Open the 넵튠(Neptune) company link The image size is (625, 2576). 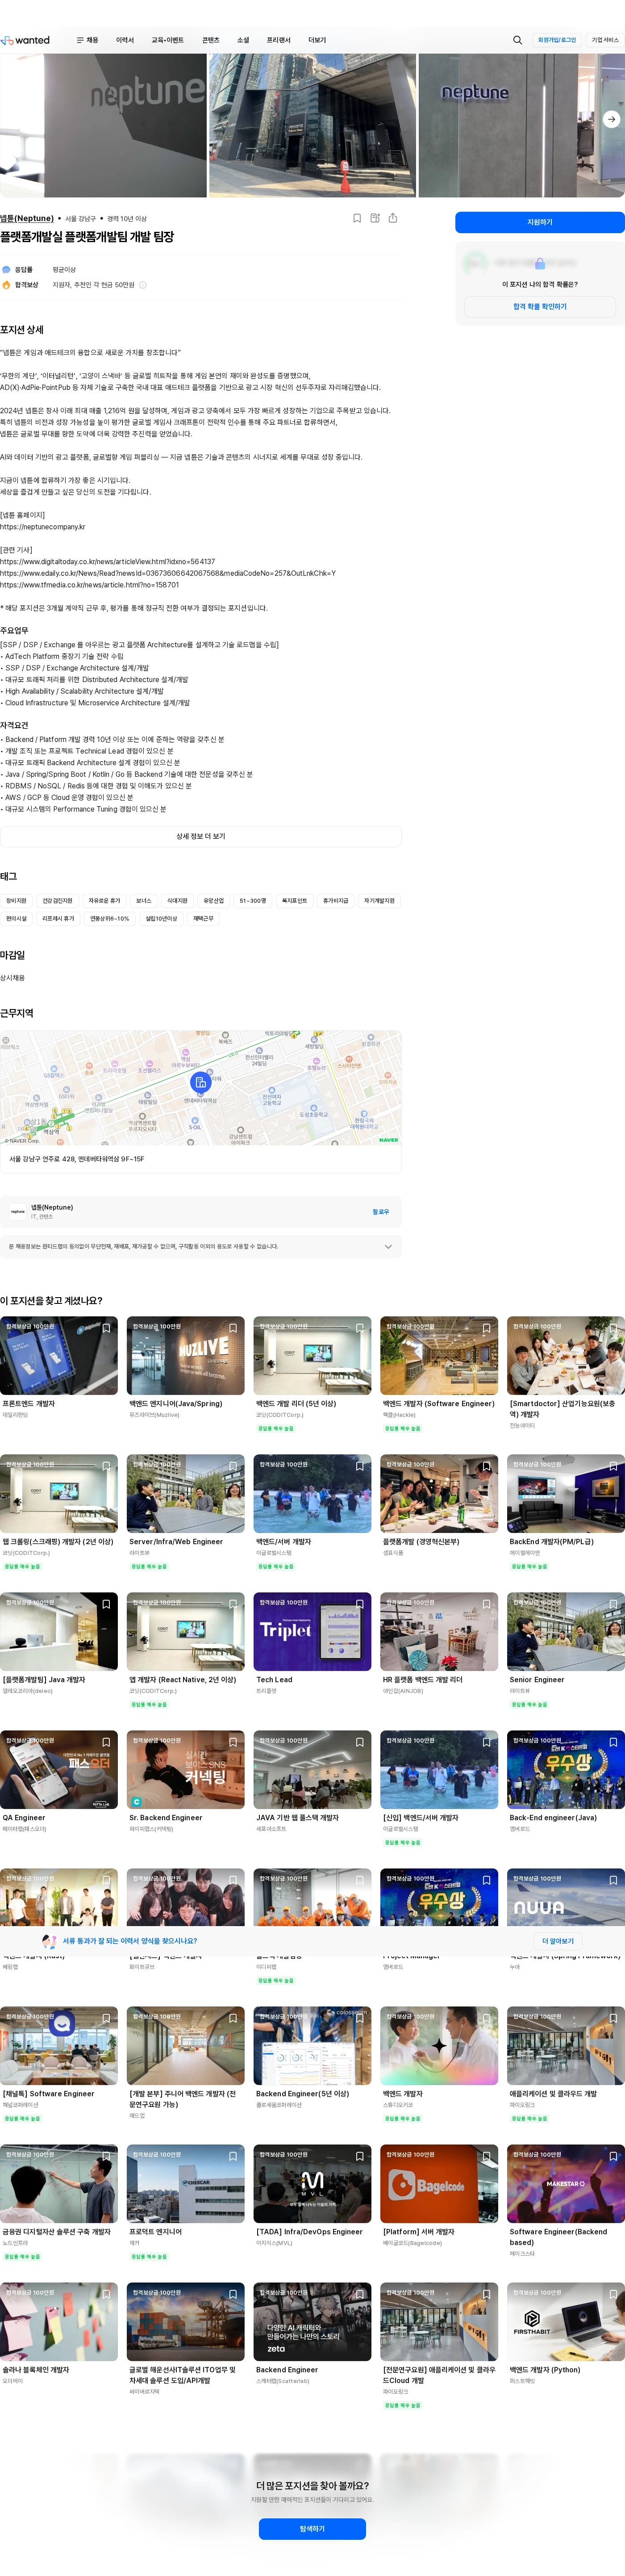pyautogui.click(x=27, y=218)
